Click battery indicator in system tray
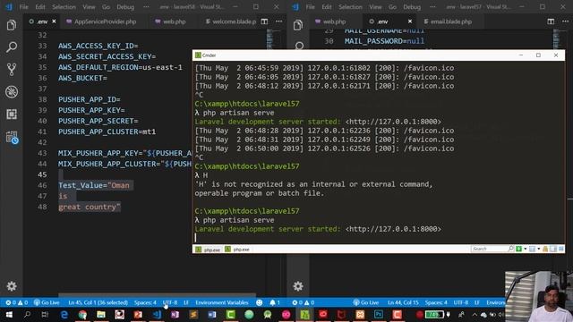The image size is (573, 322). tap(435, 314)
